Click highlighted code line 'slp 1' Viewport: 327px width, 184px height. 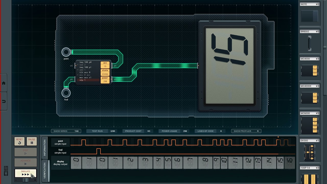[x=88, y=80]
